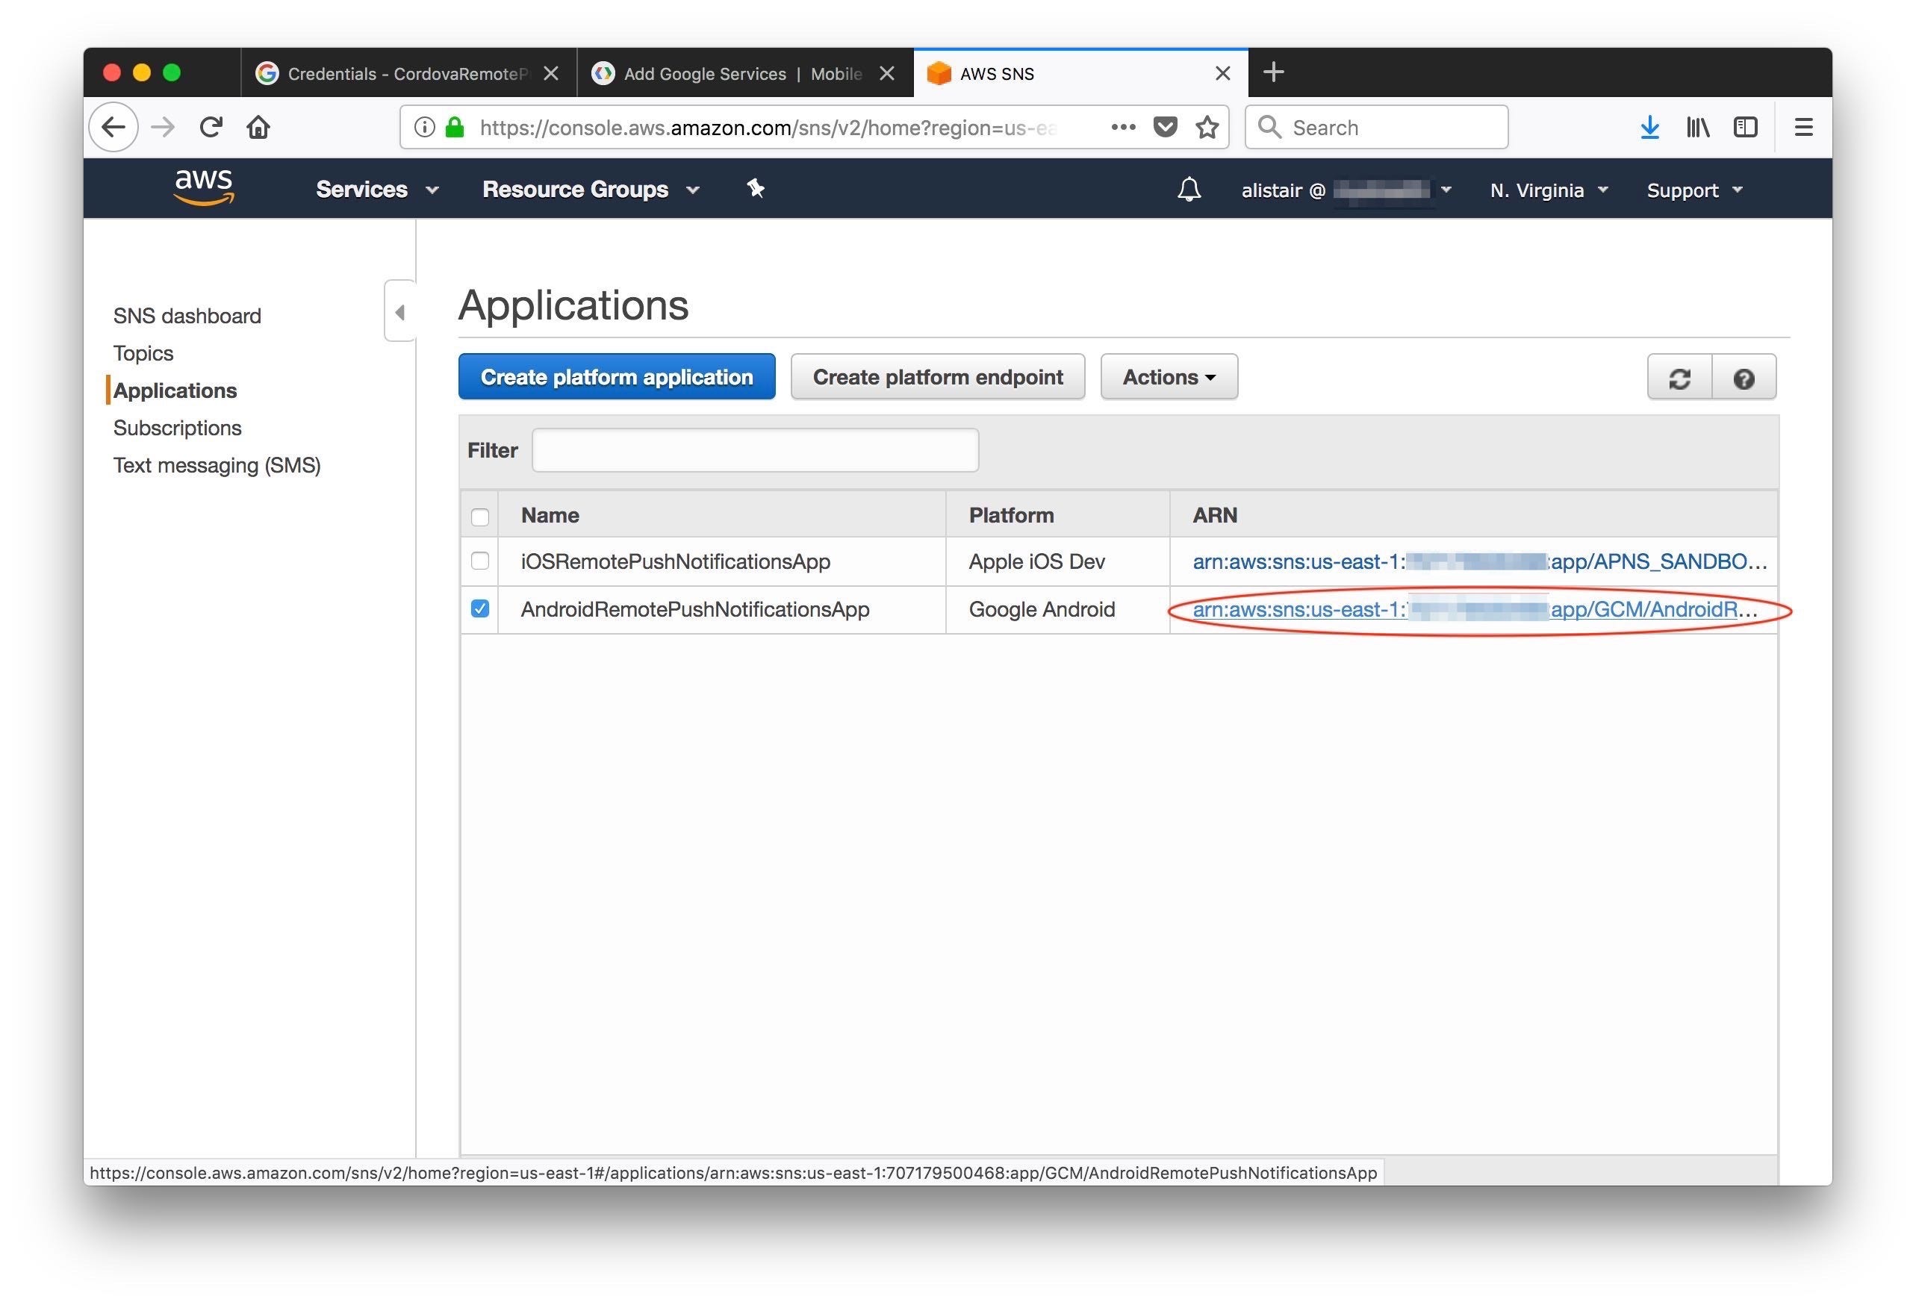Select all applications via header checkbox
Screen dimensions: 1916x1305
(x=480, y=515)
